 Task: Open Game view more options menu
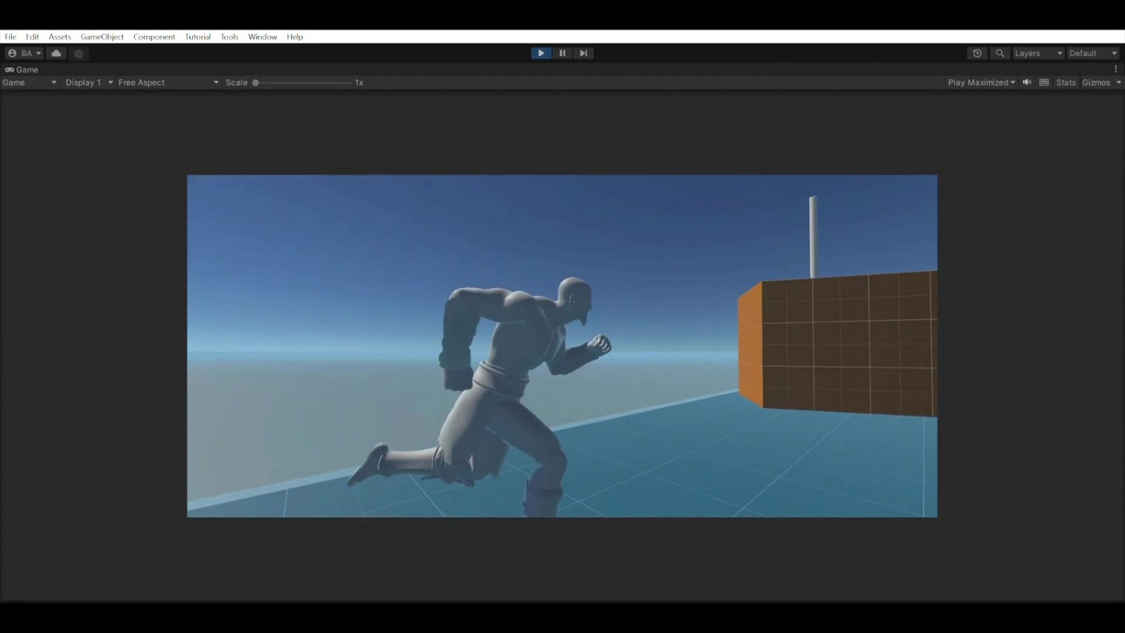(x=1115, y=69)
